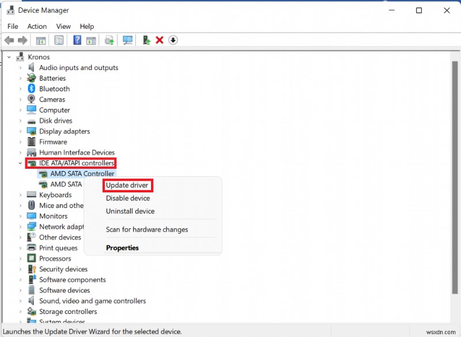Open the Action menu
Screen dimensions: 461x337
pos(37,26)
